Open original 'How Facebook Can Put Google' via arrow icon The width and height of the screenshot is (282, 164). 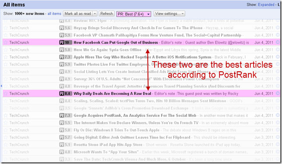click(278, 42)
